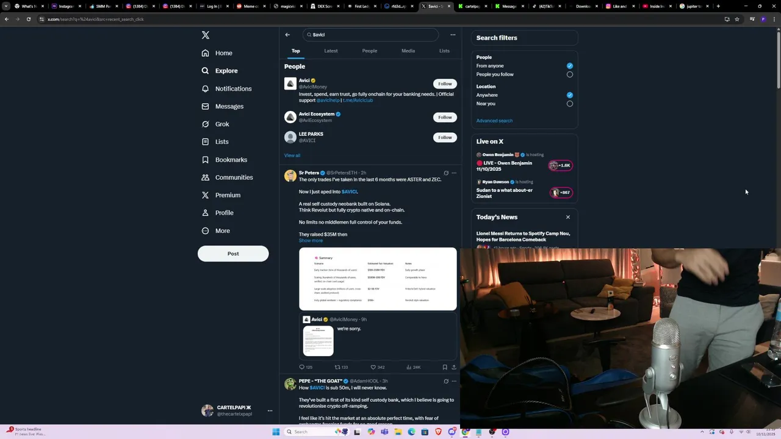
Task: Open $AVICI cashtag in Sr Peters post
Action: (x=349, y=191)
